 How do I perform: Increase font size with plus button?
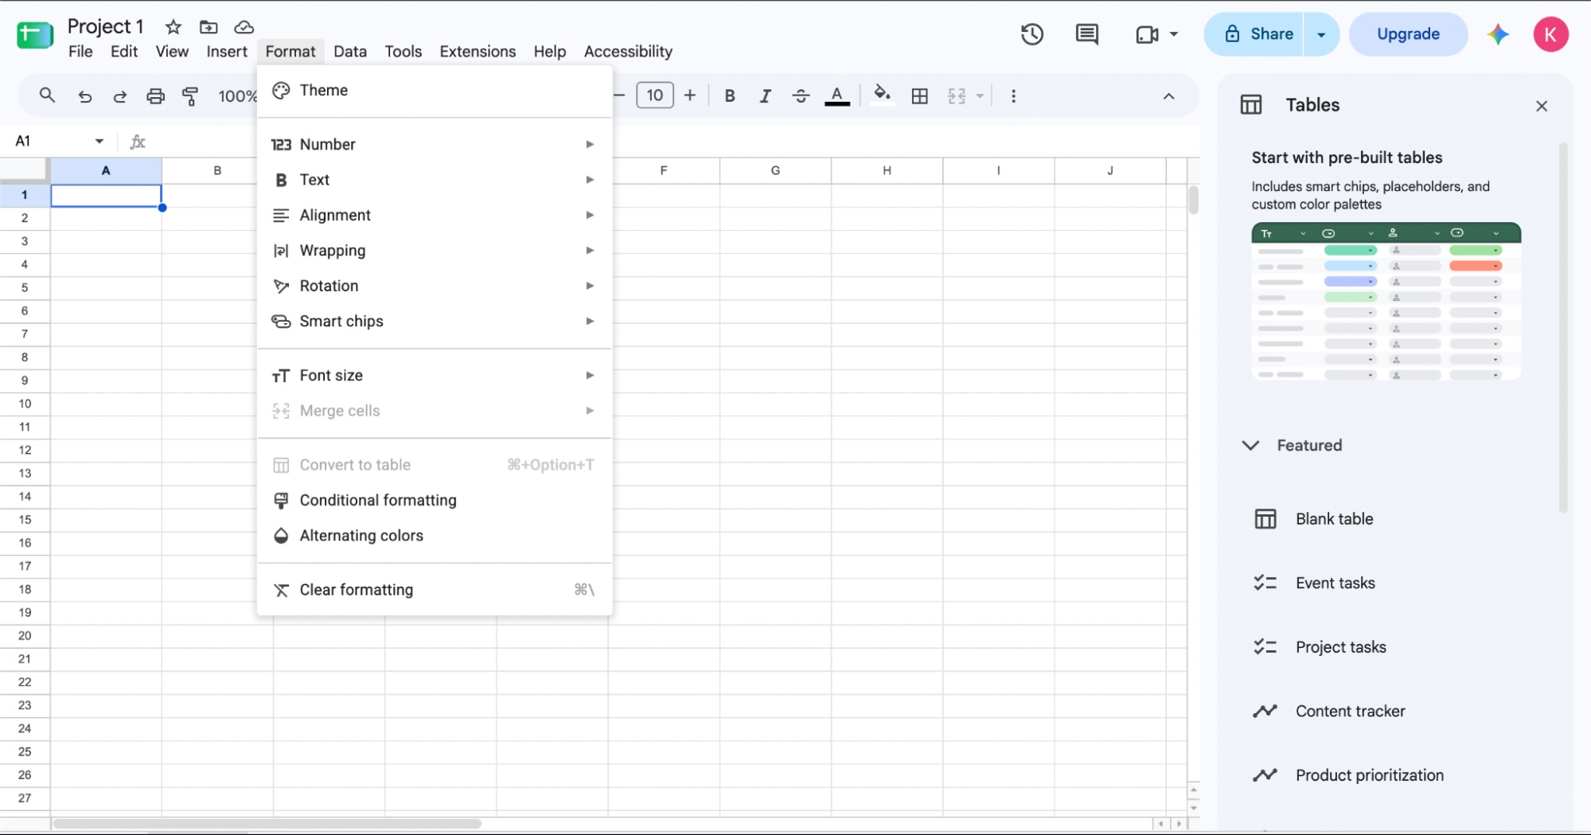689,96
